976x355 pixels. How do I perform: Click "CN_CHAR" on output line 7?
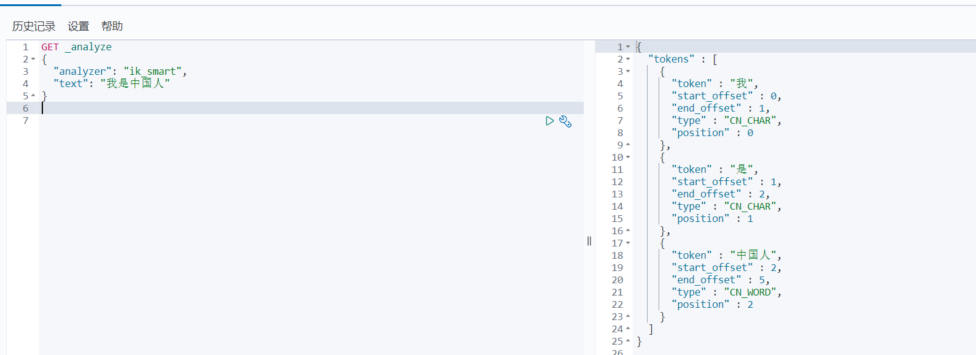pos(750,120)
